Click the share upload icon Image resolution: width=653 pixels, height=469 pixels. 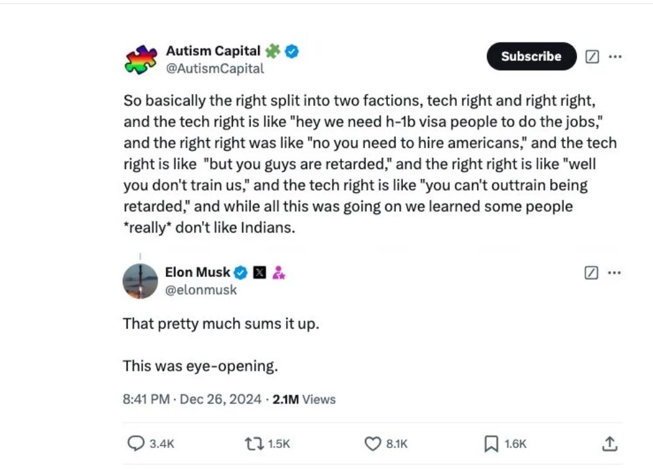(x=609, y=443)
